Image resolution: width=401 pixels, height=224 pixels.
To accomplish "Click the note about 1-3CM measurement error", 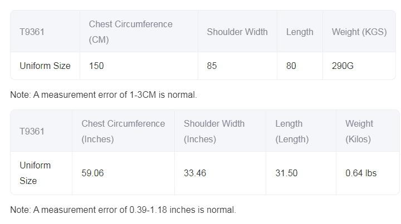I will 104,94.
